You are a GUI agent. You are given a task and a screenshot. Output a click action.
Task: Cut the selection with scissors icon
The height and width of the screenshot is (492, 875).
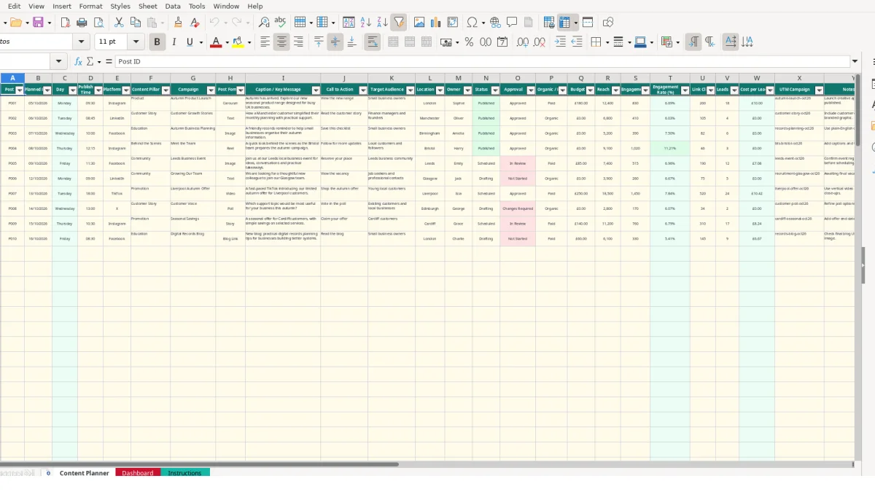[x=119, y=23]
